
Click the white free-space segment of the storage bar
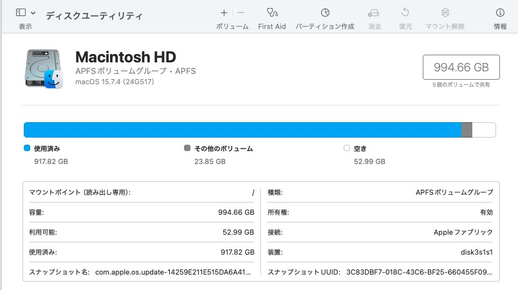(x=484, y=130)
